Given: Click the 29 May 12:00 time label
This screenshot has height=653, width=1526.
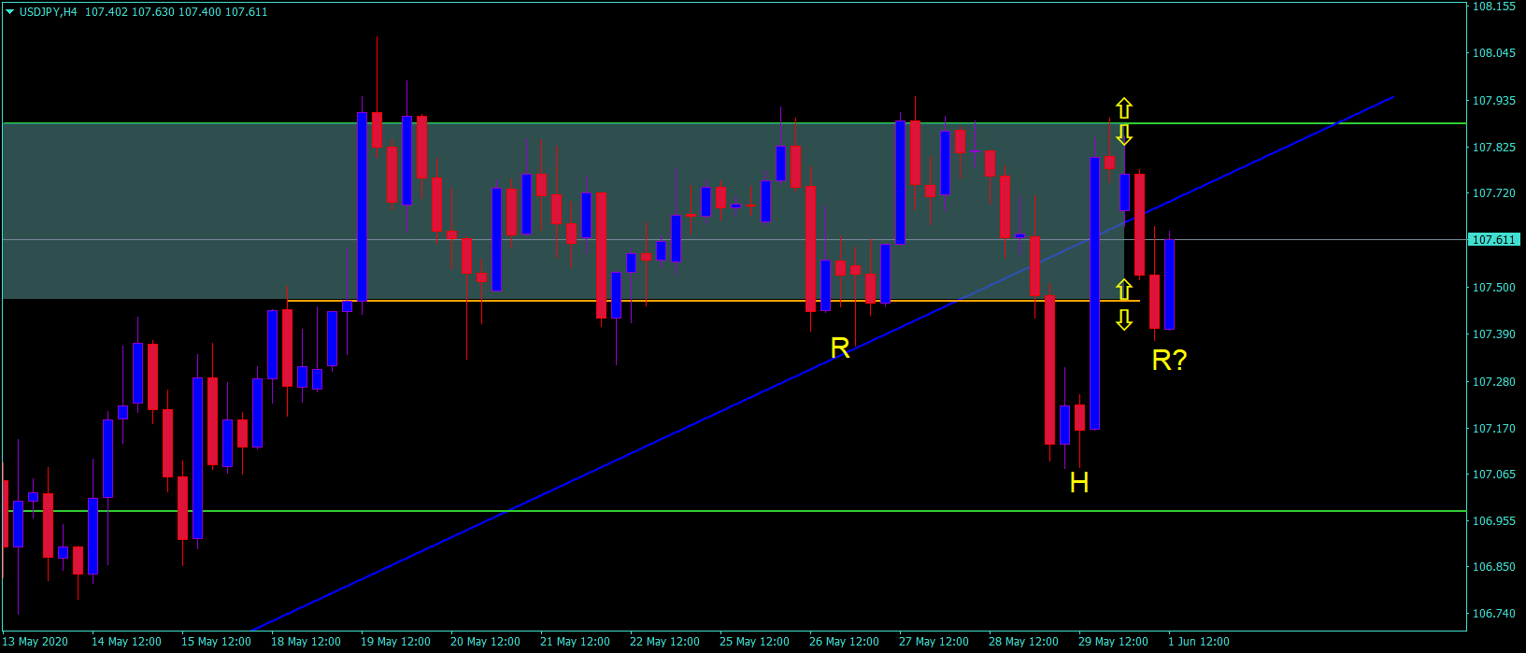Looking at the screenshot, I should 1113,642.
